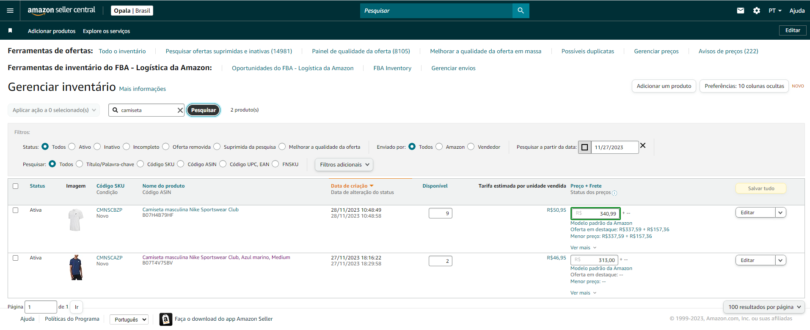Select Status filter Inativo
This screenshot has height=330, width=810.
pos(97,147)
